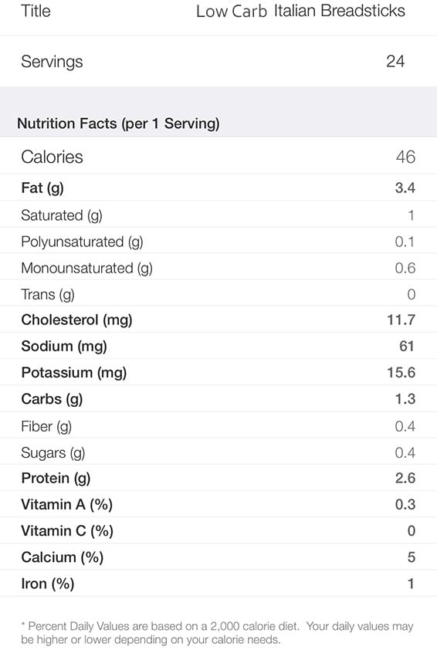This screenshot has height=667, width=437.
Task: Select the Potassium (mg) row
Action: click(x=218, y=372)
